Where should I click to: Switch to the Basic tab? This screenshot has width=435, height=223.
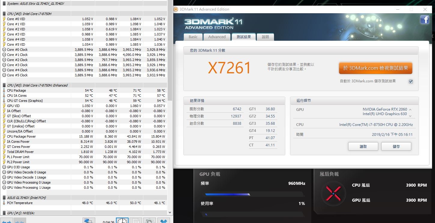[x=193, y=37]
